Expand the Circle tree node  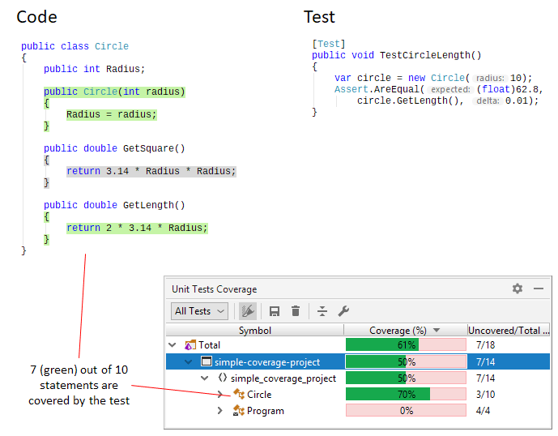[x=219, y=395]
